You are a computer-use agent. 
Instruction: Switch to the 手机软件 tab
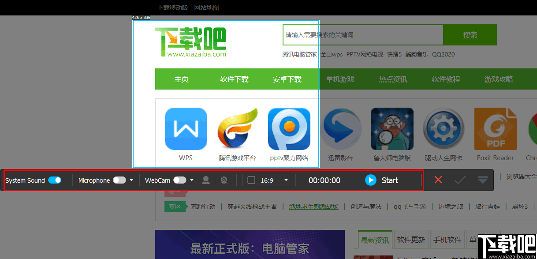447,240
